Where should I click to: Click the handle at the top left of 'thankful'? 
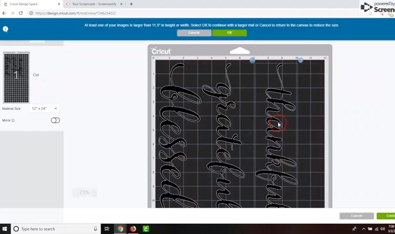click(x=253, y=60)
